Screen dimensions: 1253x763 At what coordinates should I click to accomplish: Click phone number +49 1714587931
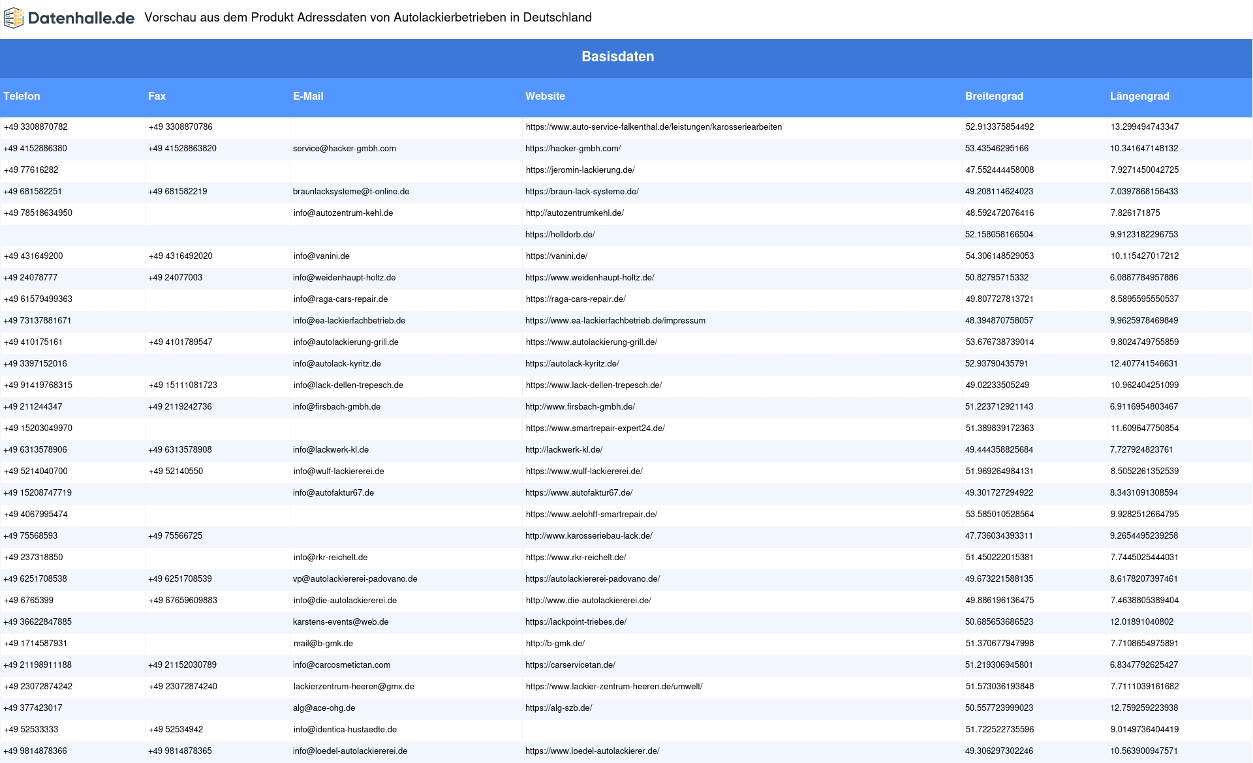point(36,644)
